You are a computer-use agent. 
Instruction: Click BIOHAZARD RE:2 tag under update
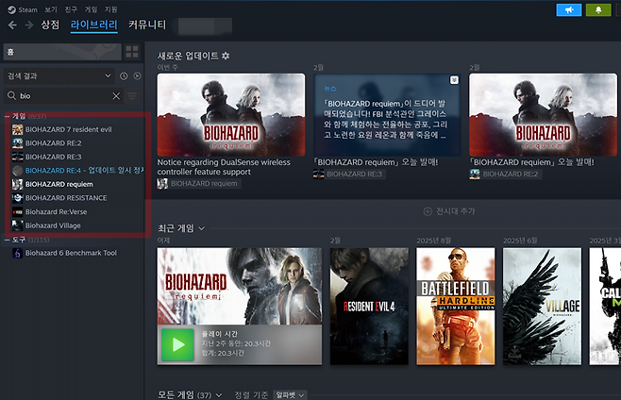(505, 174)
